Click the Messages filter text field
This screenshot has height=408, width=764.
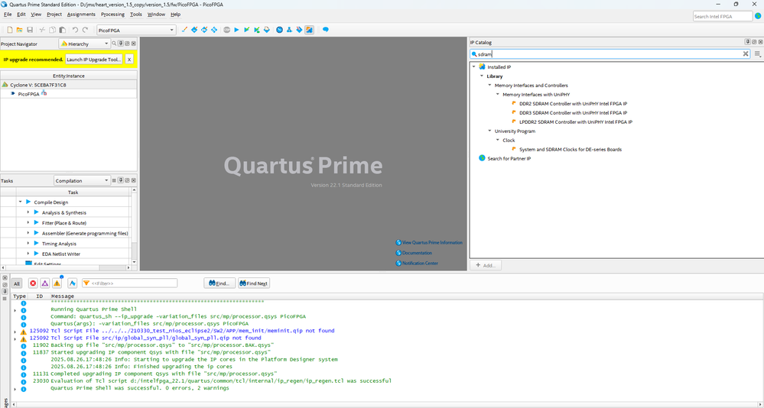coord(129,283)
